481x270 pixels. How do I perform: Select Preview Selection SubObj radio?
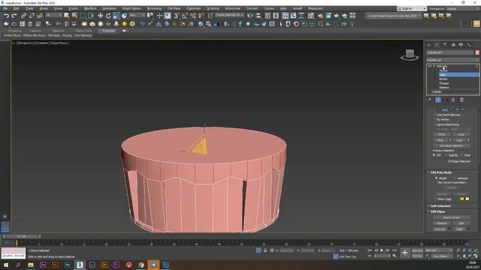[446, 155]
